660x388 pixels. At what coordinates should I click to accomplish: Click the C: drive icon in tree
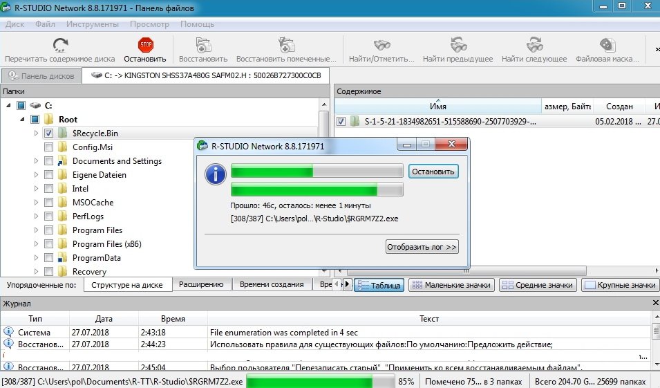[35, 105]
